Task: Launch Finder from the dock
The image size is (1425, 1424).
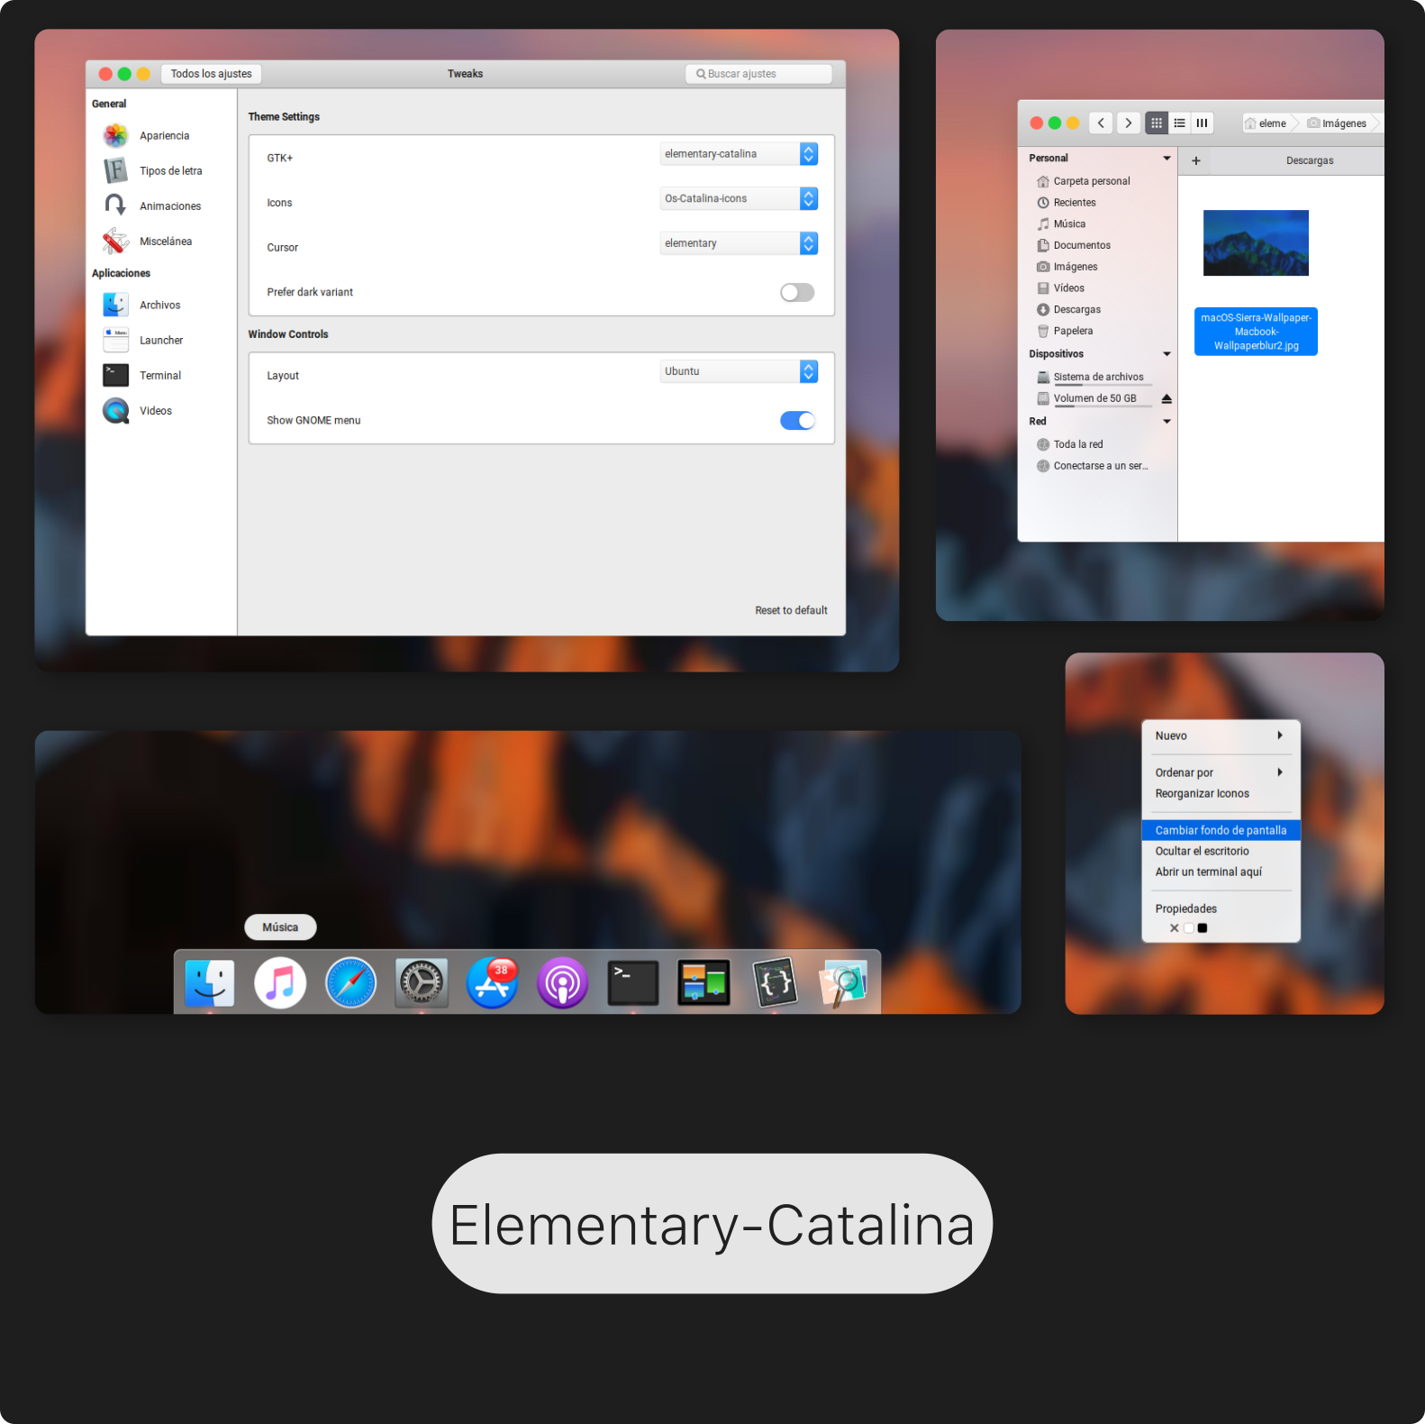Action: 209,982
